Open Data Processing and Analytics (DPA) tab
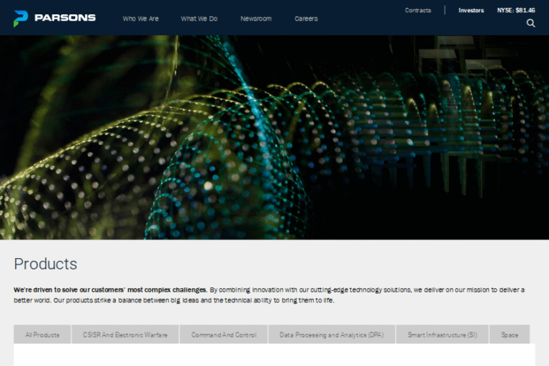 332,335
